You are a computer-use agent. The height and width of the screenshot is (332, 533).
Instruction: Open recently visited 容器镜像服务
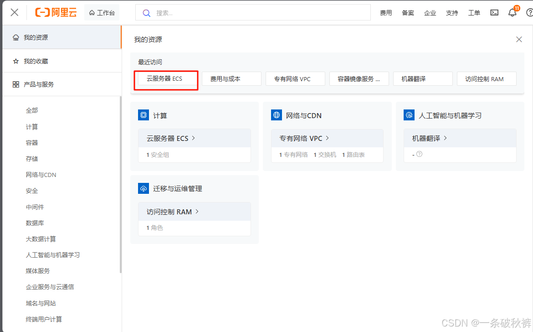coord(359,79)
